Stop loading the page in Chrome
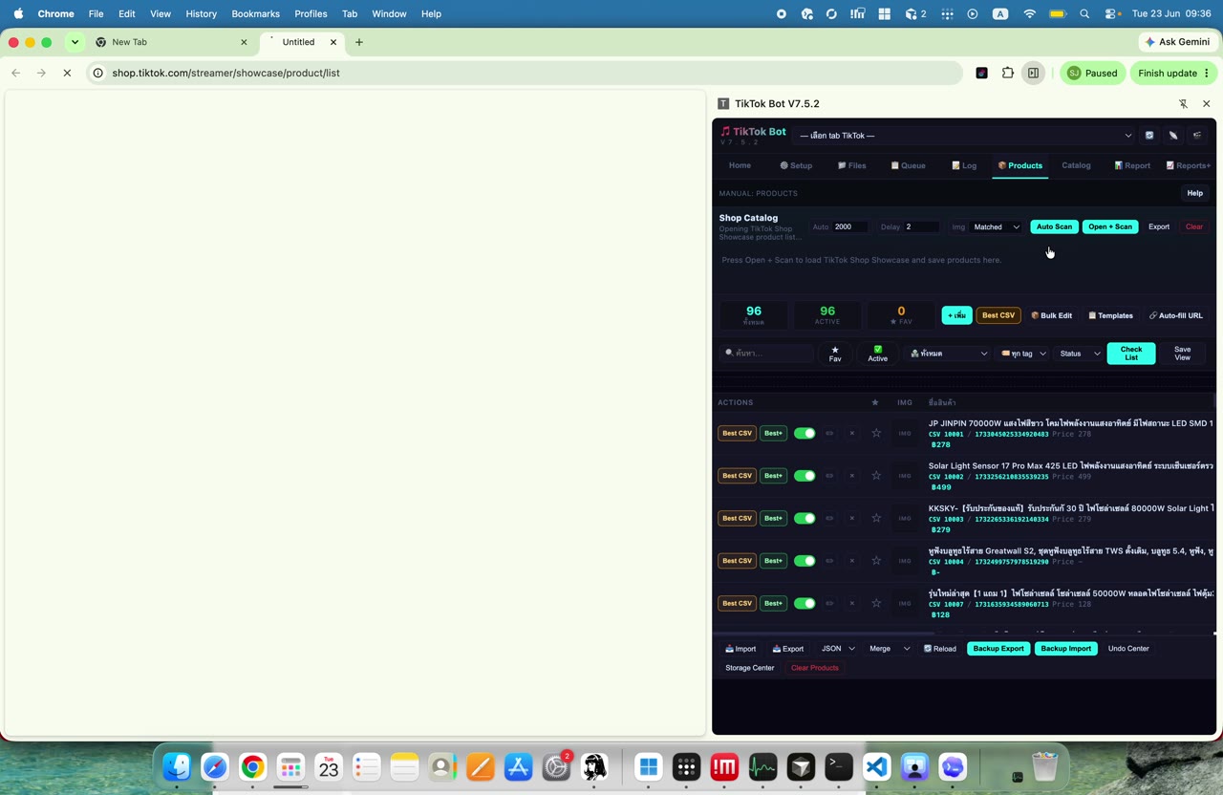1223x795 pixels. pyautogui.click(x=67, y=73)
